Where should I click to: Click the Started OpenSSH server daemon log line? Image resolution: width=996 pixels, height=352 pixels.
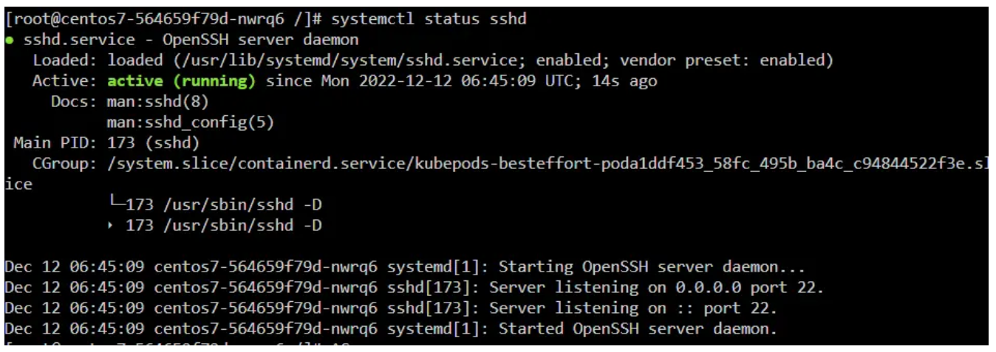coord(391,328)
